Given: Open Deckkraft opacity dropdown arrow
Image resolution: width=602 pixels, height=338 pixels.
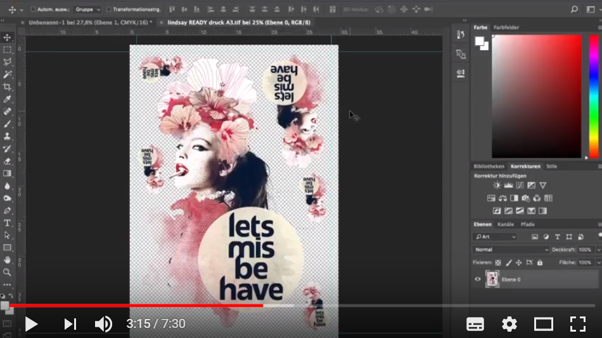Looking at the screenshot, I should tap(598, 250).
